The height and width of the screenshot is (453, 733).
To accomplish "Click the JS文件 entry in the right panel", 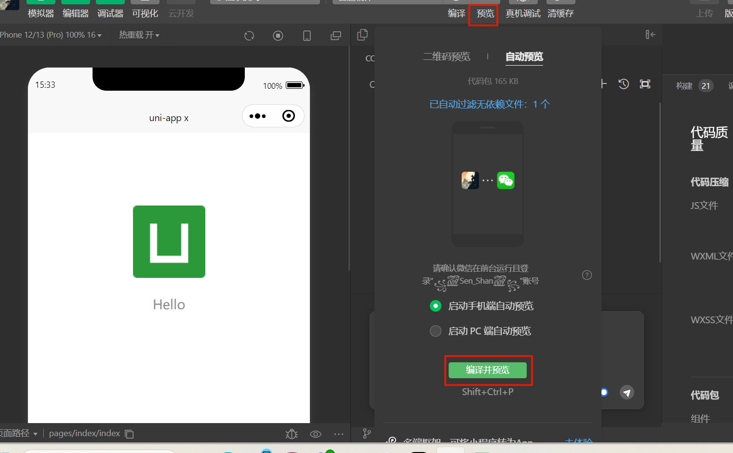I will click(705, 206).
